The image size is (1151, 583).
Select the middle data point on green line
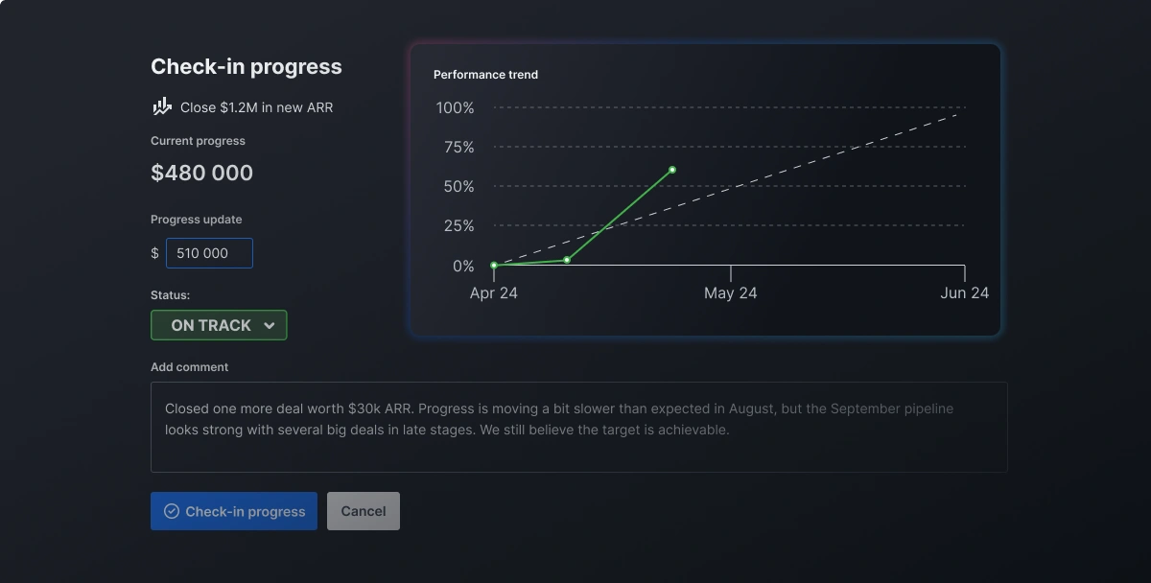pyautogui.click(x=567, y=260)
